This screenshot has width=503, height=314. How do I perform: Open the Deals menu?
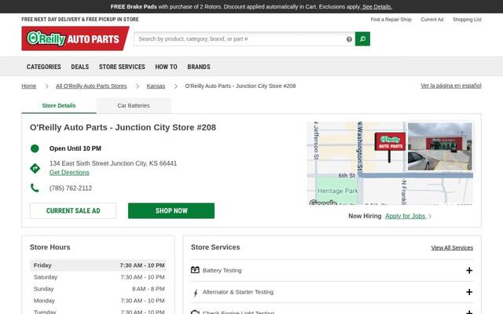pyautogui.click(x=80, y=67)
